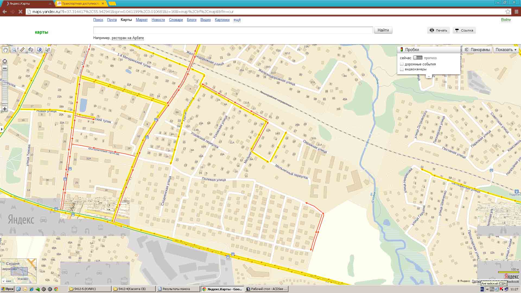
Task: Click the Печать print button
Action: point(438,30)
